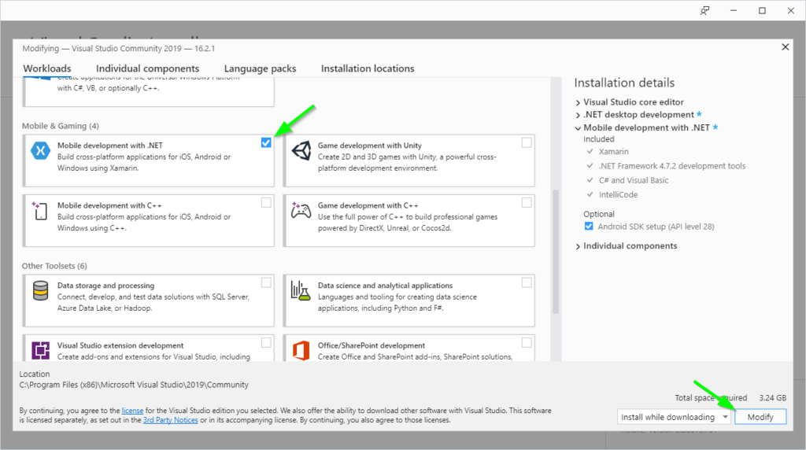806x450 pixels.
Task: Close the Modifying dialog with X
Action: click(785, 47)
